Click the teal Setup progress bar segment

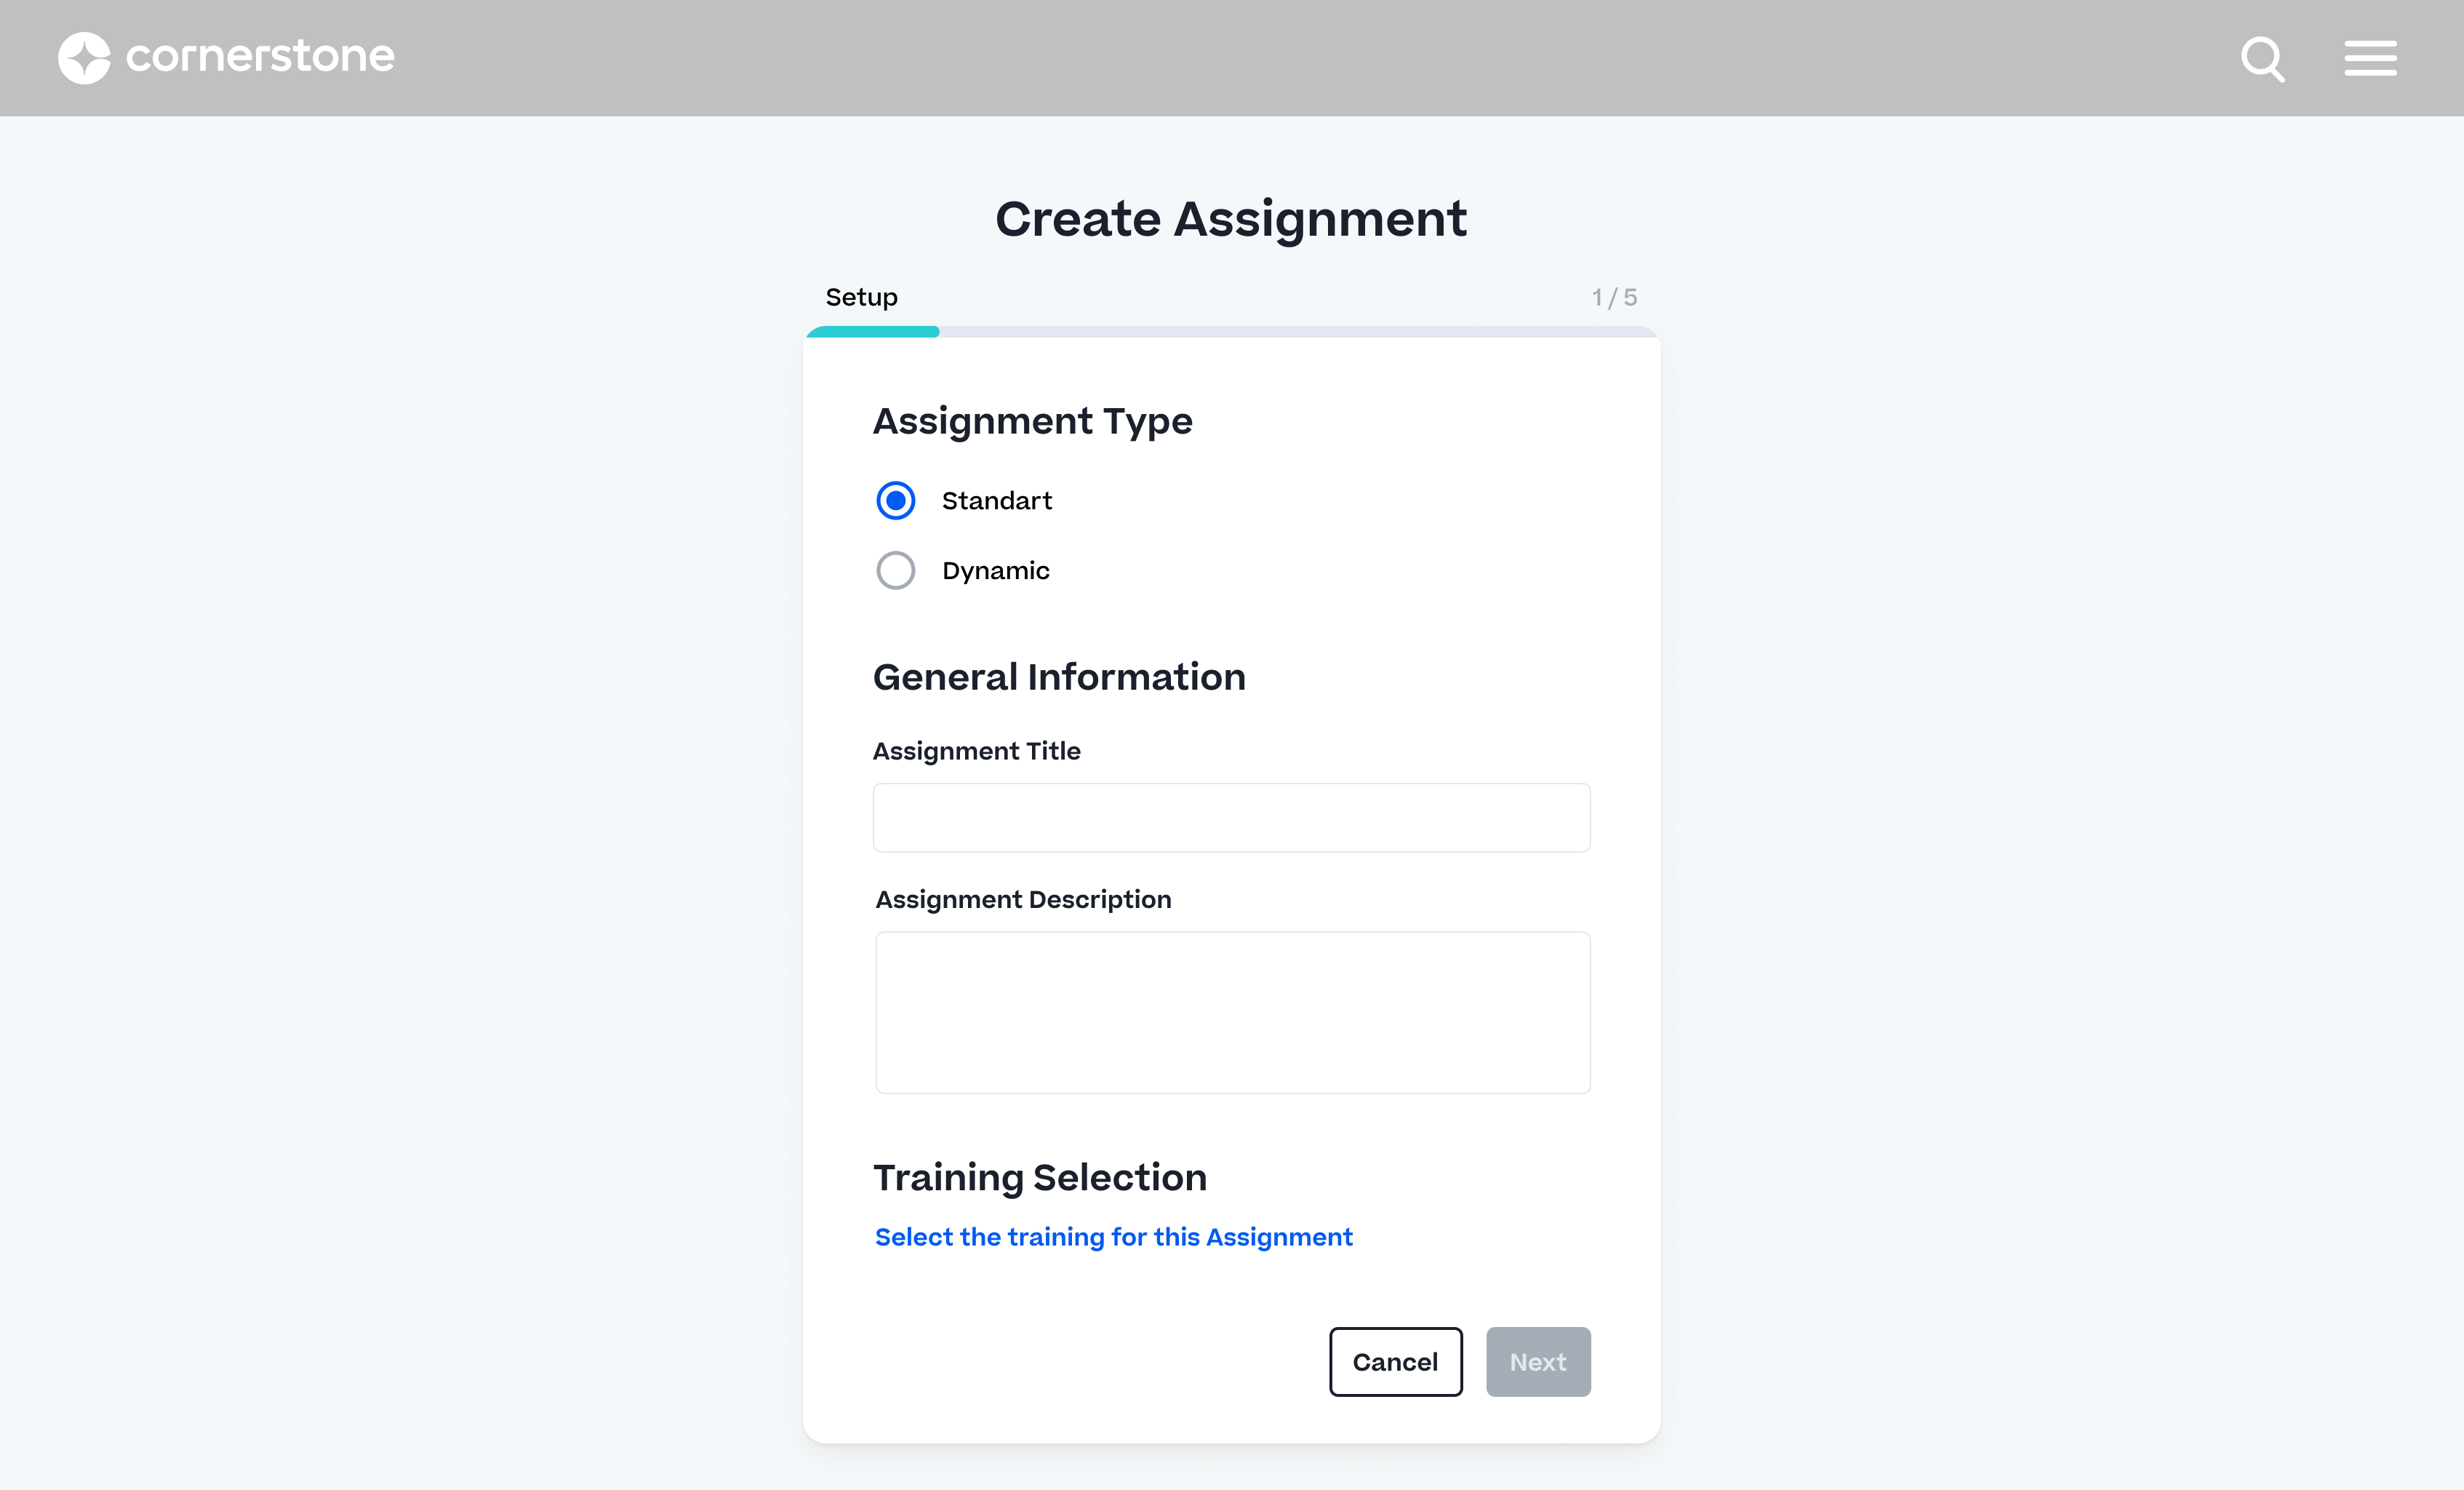click(x=873, y=332)
